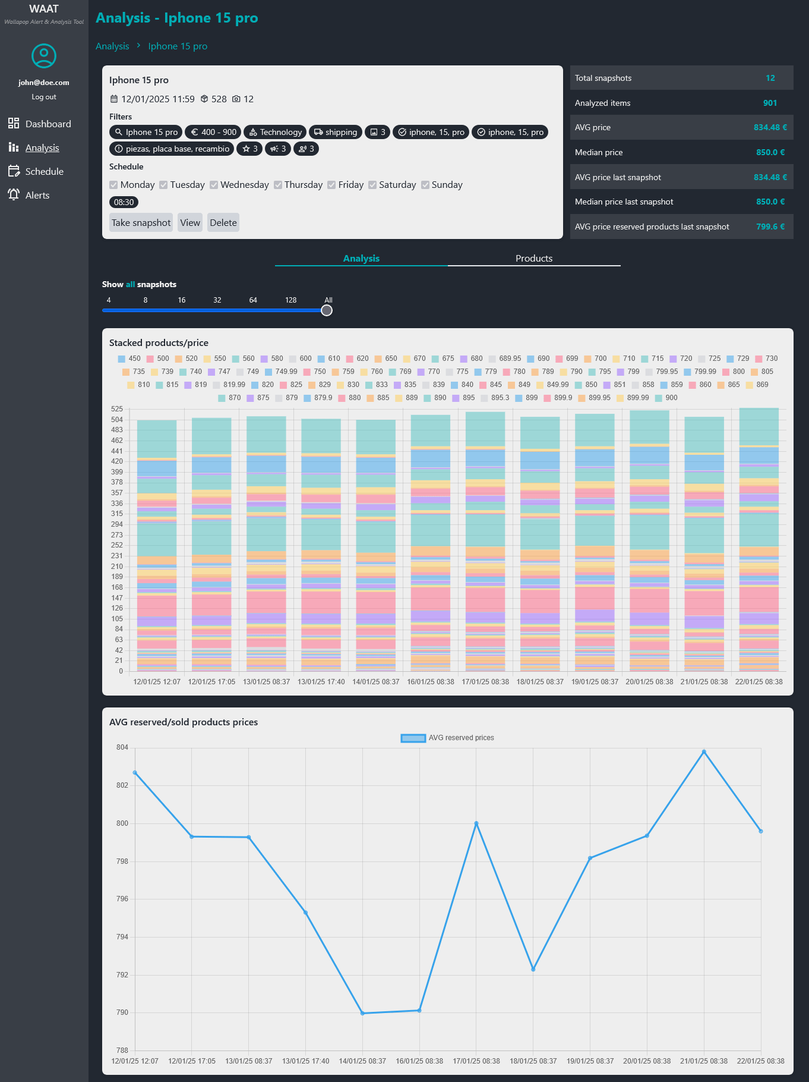Click the Dashboard grid icon
Image resolution: width=809 pixels, height=1082 pixels.
click(14, 123)
